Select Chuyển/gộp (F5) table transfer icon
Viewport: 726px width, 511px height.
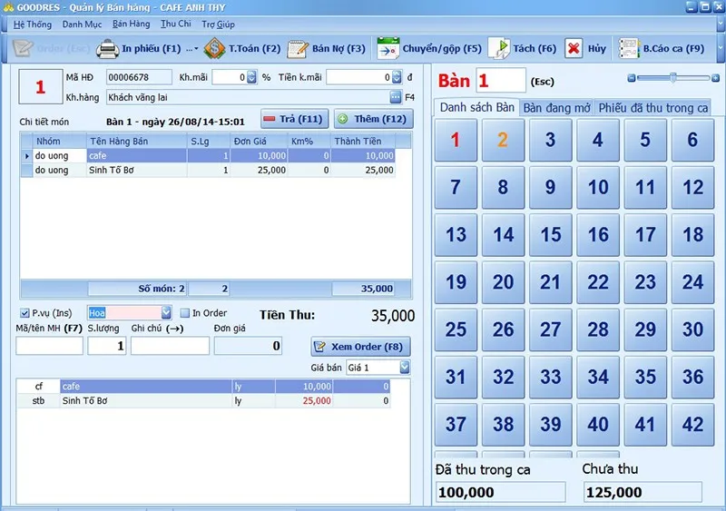click(x=388, y=48)
